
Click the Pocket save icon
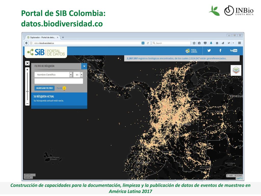point(205,43)
